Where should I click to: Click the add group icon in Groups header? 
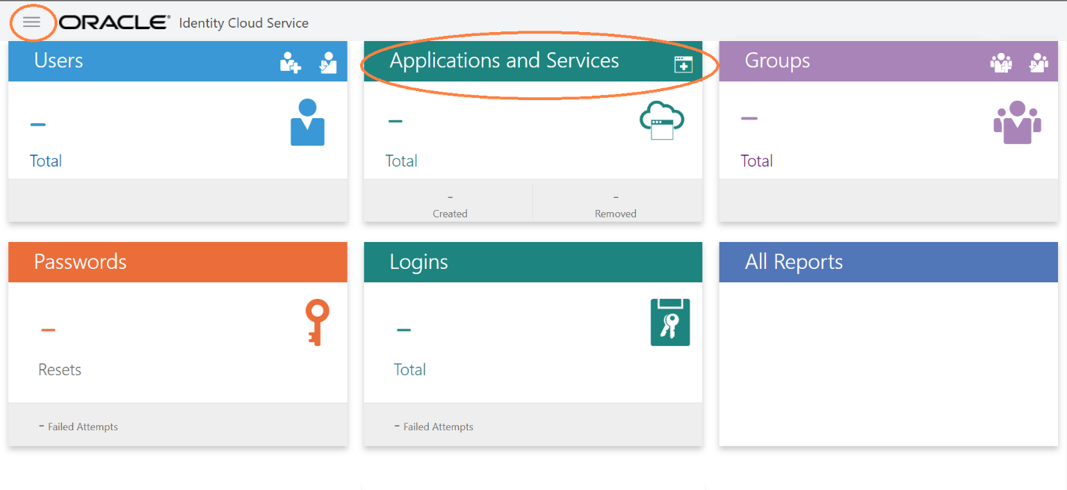click(x=1001, y=62)
